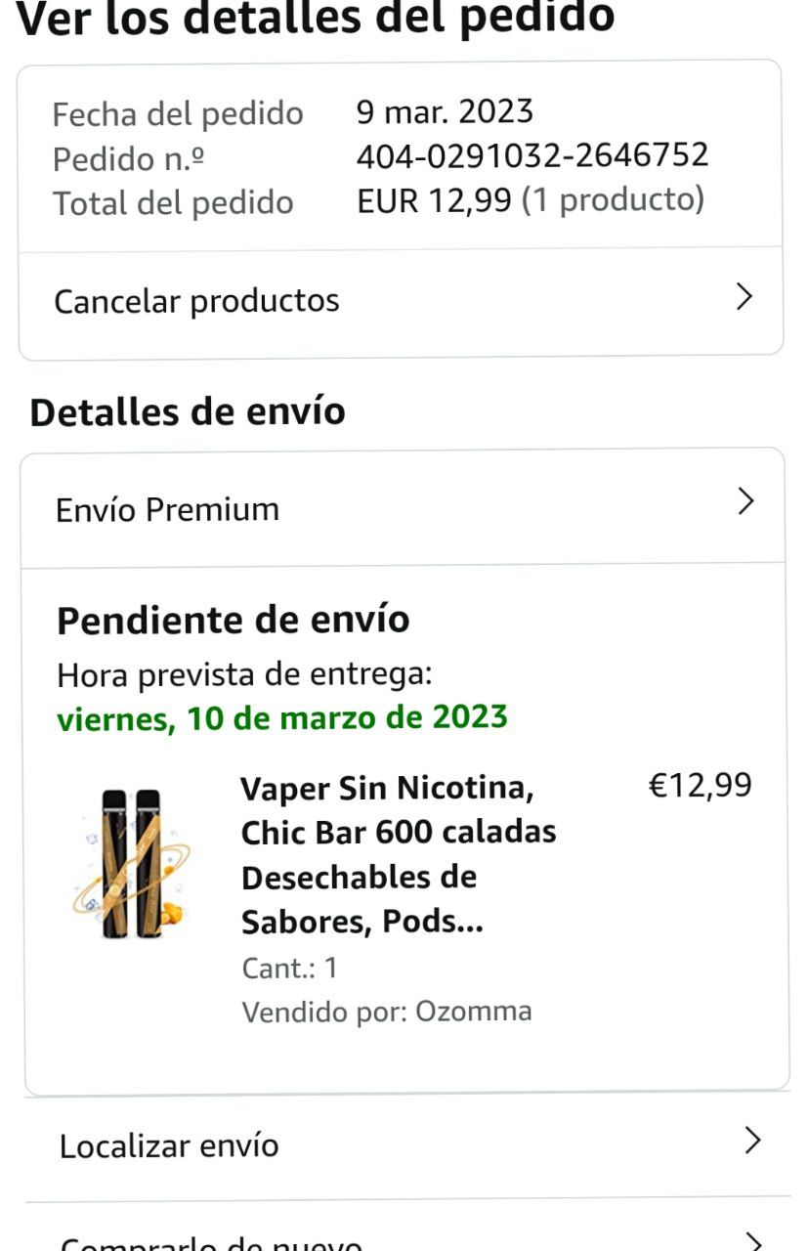Screen dimensions: 808x1251
Task: Open Vaper Sin Nicotina product title
Action: point(399,854)
